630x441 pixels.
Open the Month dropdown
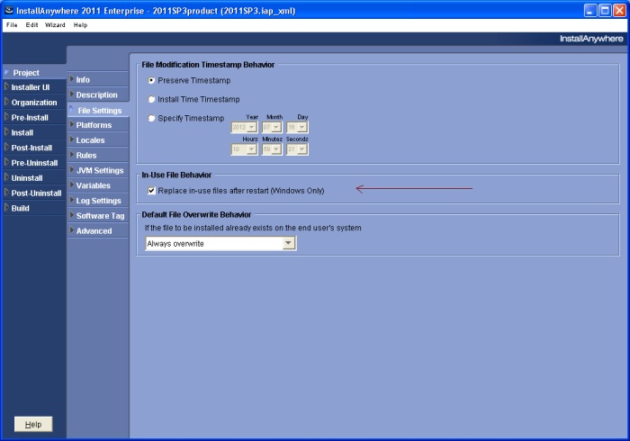click(x=272, y=127)
